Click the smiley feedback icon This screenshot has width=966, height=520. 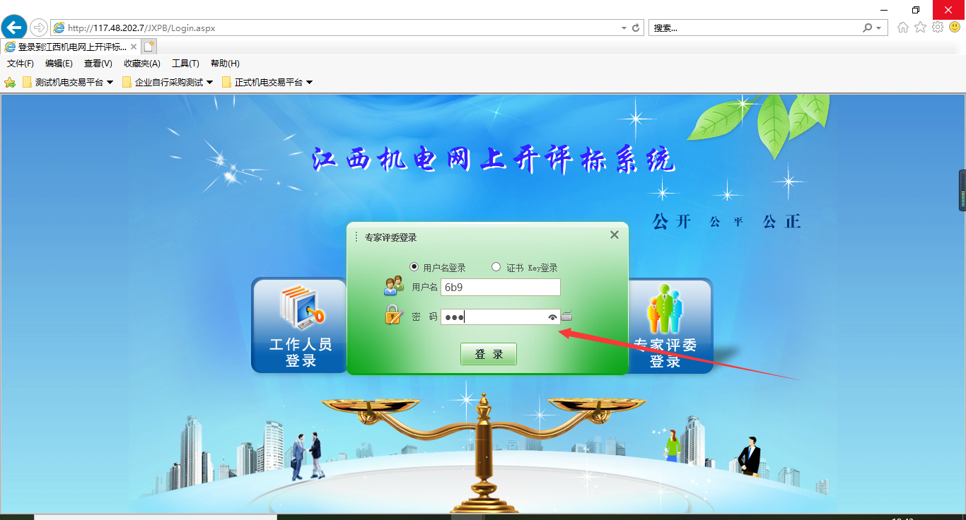[955, 28]
